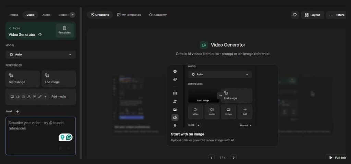Click End image box in the tutorial preview

(x=237, y=96)
